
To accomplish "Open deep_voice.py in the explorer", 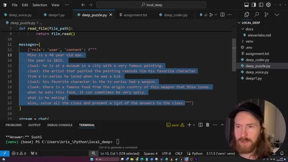I will point(257,72).
